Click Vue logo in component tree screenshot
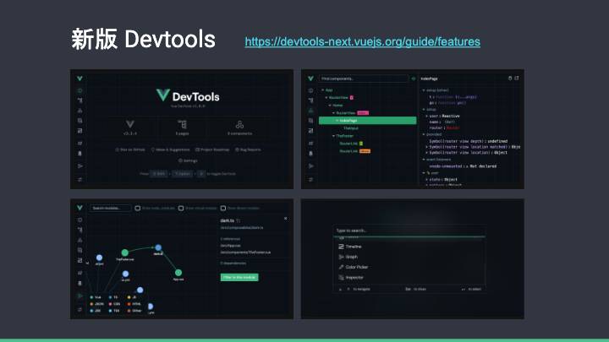This screenshot has height=342, width=609. click(x=310, y=79)
